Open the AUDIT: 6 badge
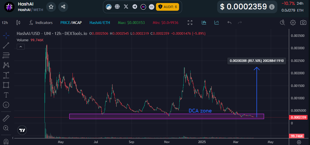 [x=167, y=7]
